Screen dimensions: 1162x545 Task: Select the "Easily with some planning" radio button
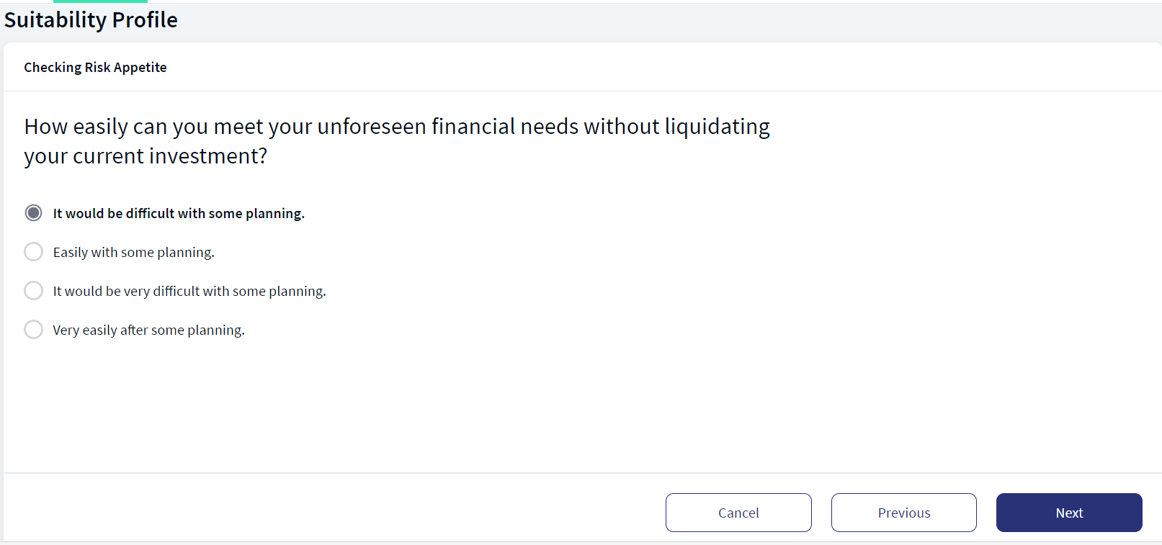click(x=33, y=252)
